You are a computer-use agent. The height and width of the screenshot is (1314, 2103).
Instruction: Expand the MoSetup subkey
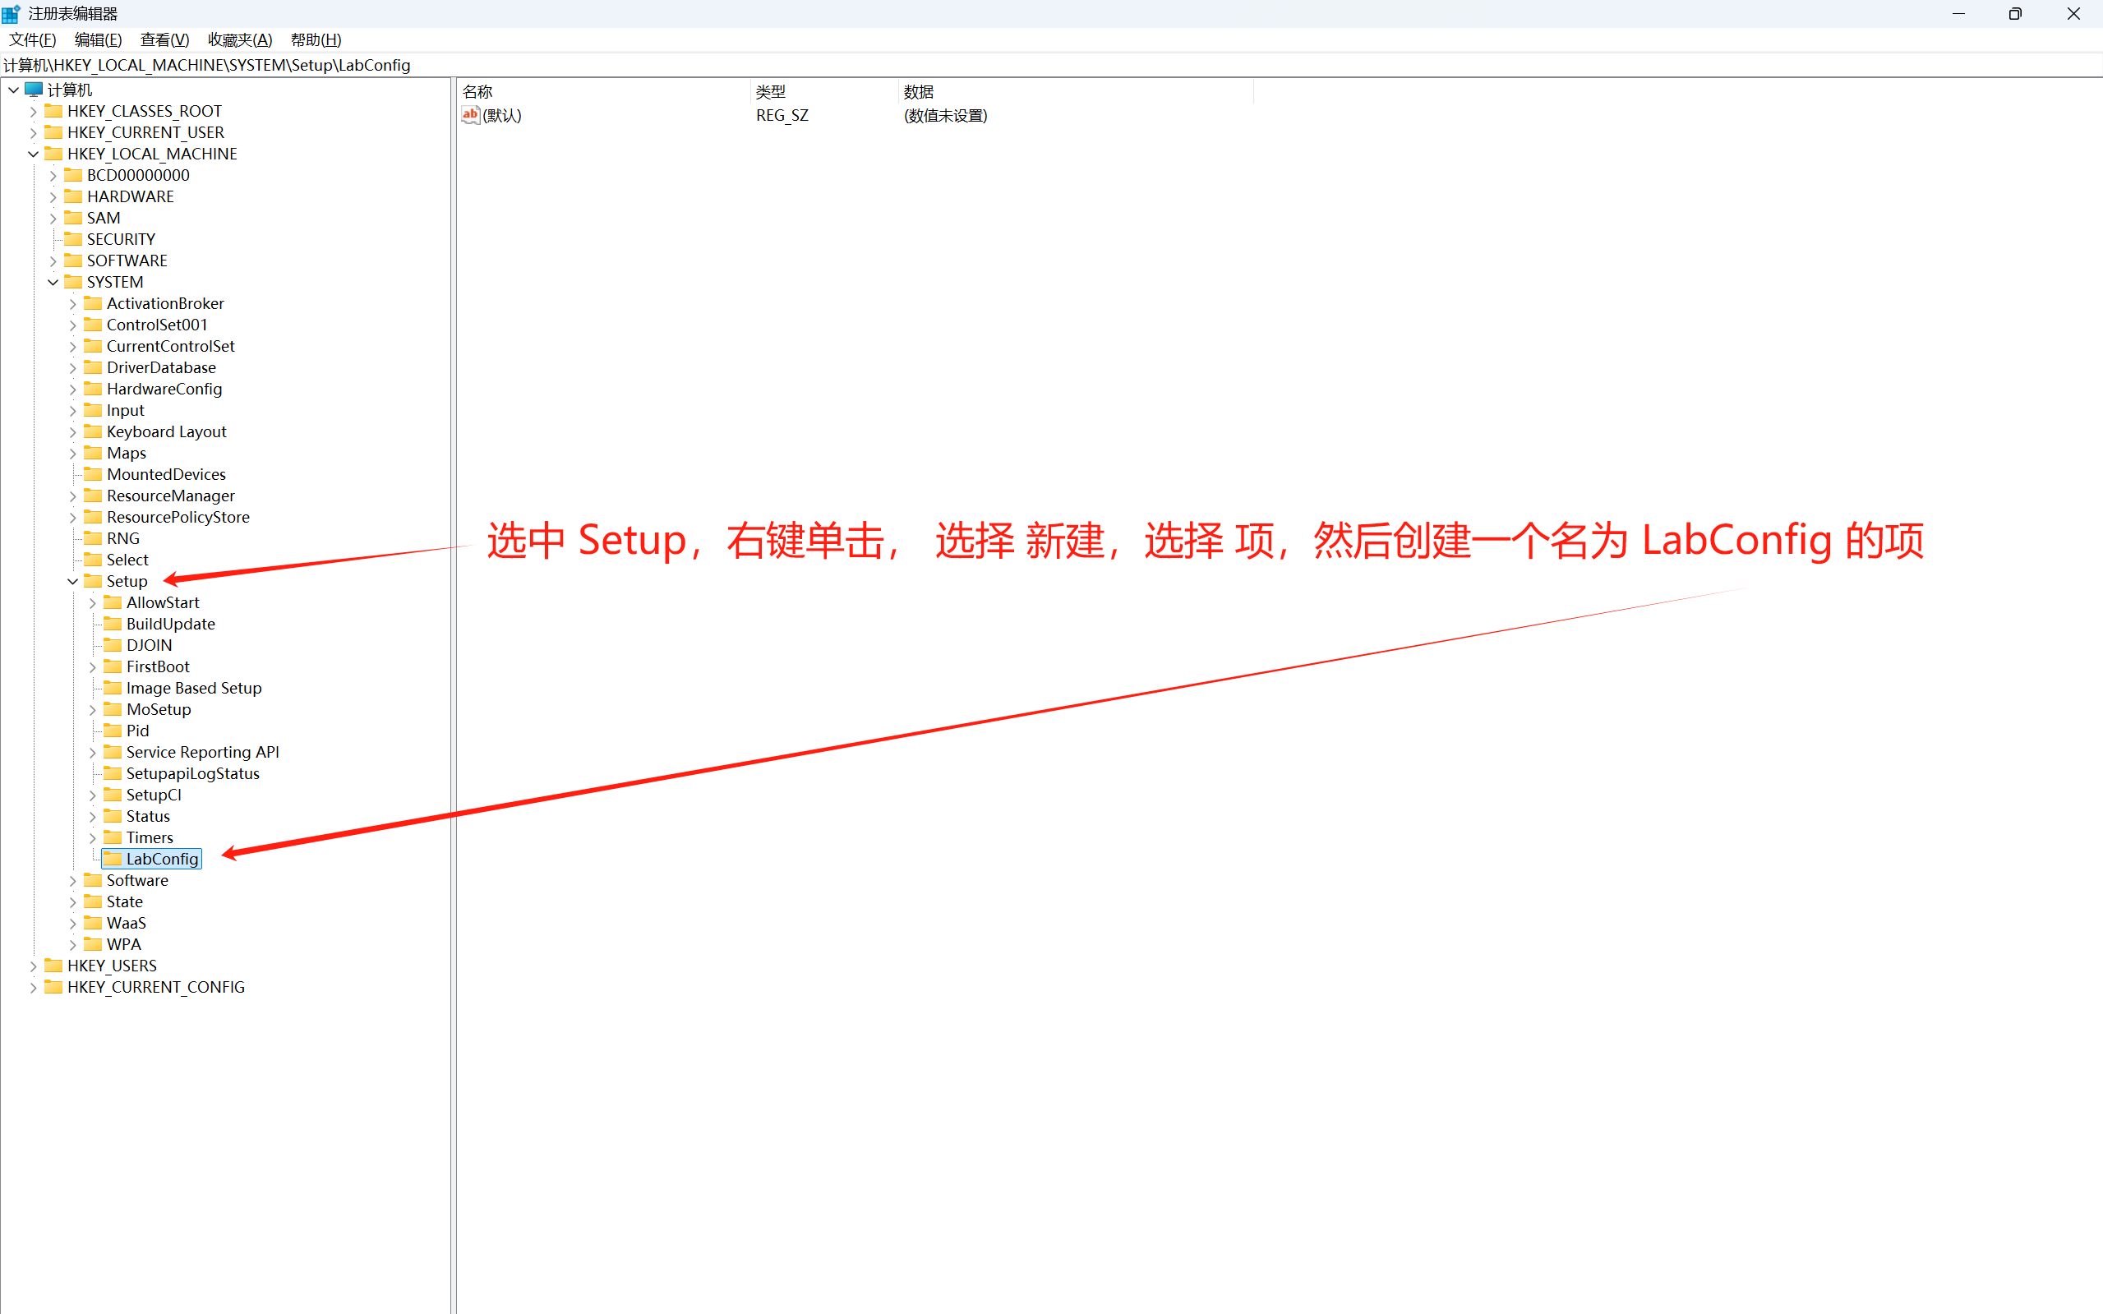coord(93,710)
